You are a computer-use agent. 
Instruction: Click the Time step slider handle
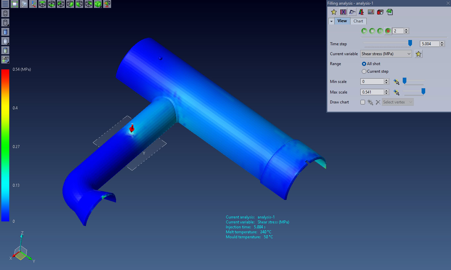(410, 43)
